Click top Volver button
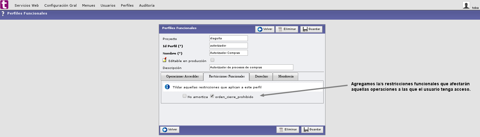Screen dimensions: 480x137 point(265,29)
